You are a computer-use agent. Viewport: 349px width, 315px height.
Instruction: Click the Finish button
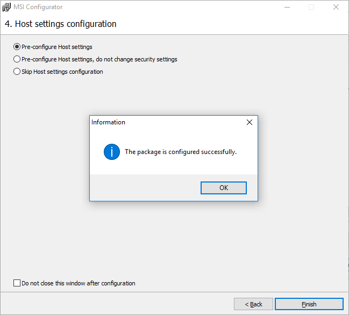pyautogui.click(x=309, y=304)
